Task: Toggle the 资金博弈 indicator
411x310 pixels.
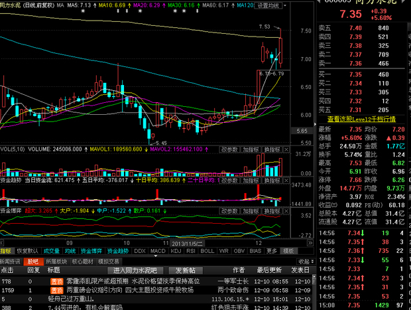Action: point(91,251)
